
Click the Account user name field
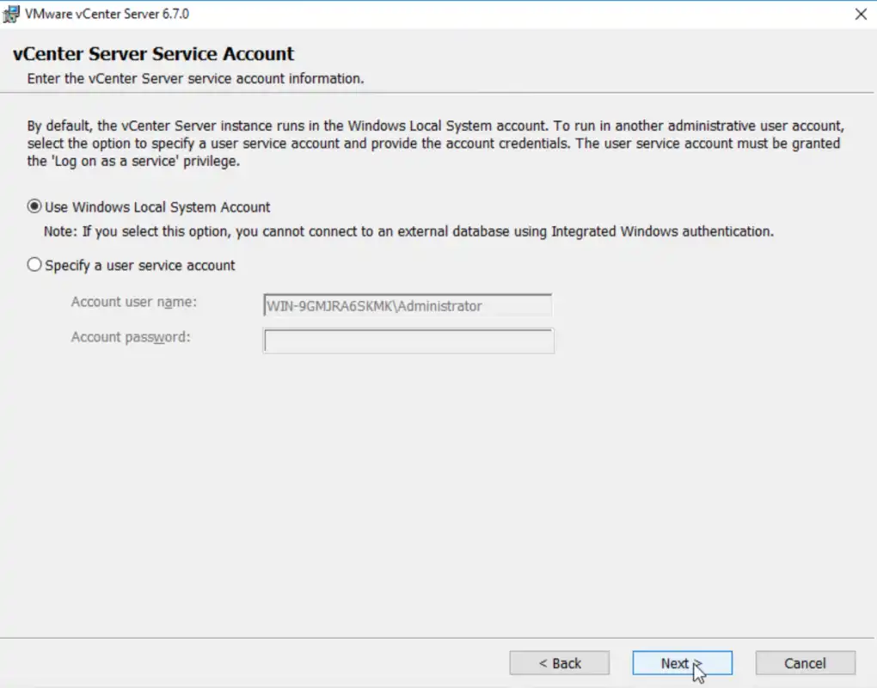(408, 305)
